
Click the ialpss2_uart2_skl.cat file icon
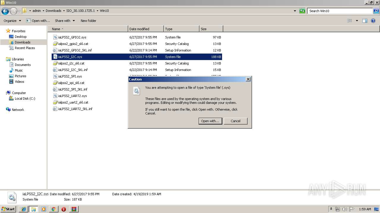pyautogui.click(x=55, y=102)
